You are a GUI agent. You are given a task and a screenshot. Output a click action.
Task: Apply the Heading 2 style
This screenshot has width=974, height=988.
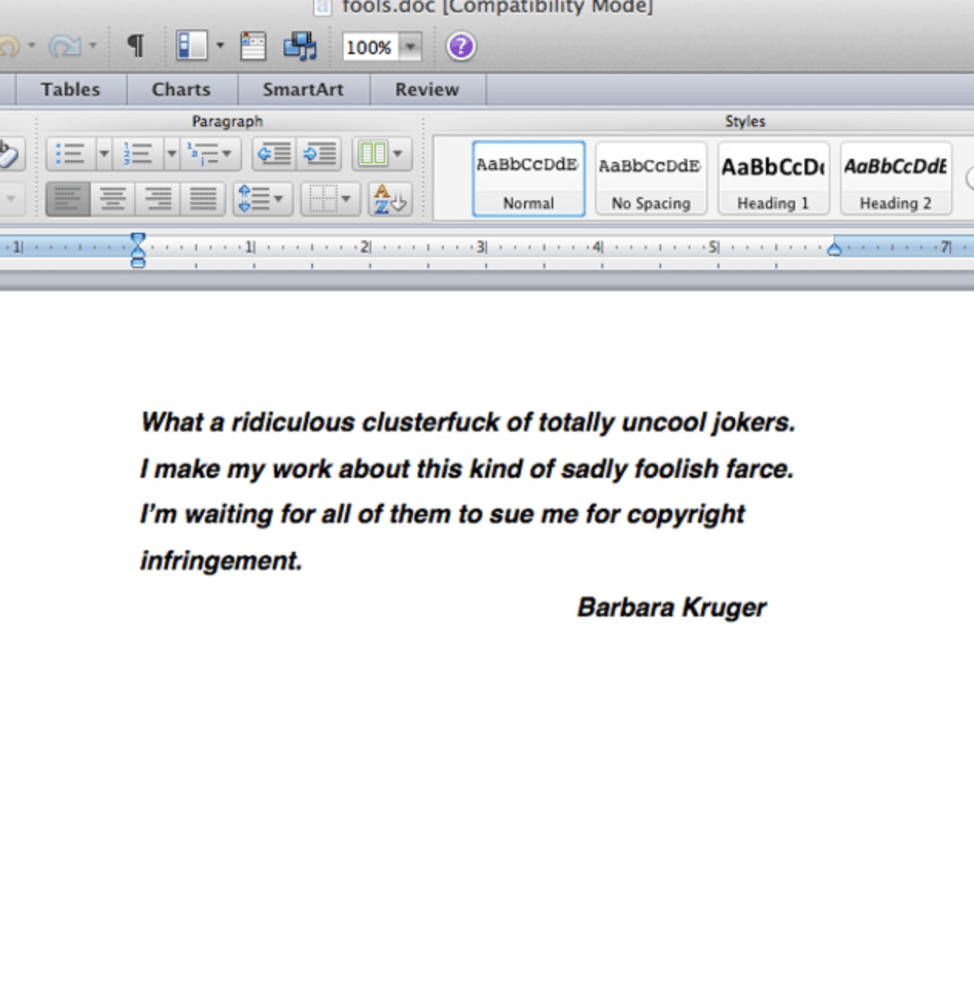click(x=896, y=178)
